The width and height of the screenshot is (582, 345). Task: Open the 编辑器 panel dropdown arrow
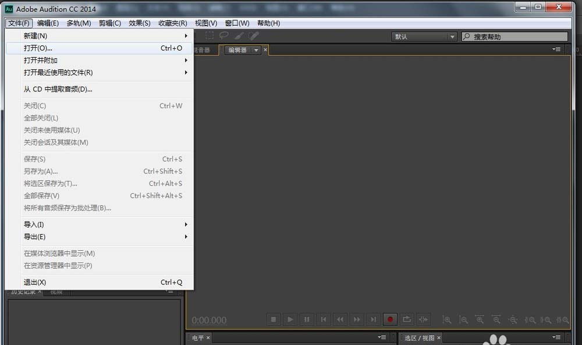click(x=256, y=50)
